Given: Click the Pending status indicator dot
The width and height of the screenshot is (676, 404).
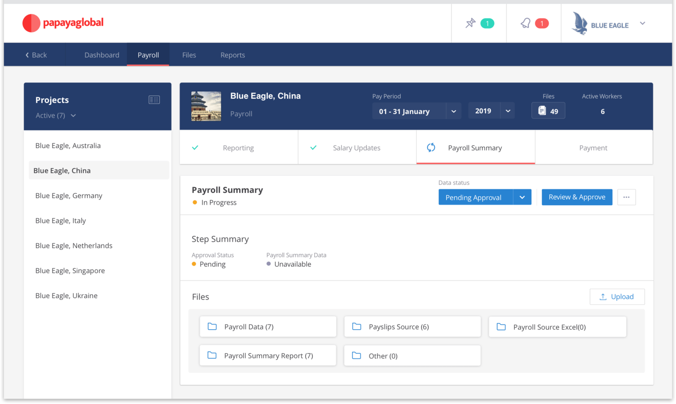Looking at the screenshot, I should coord(194,264).
